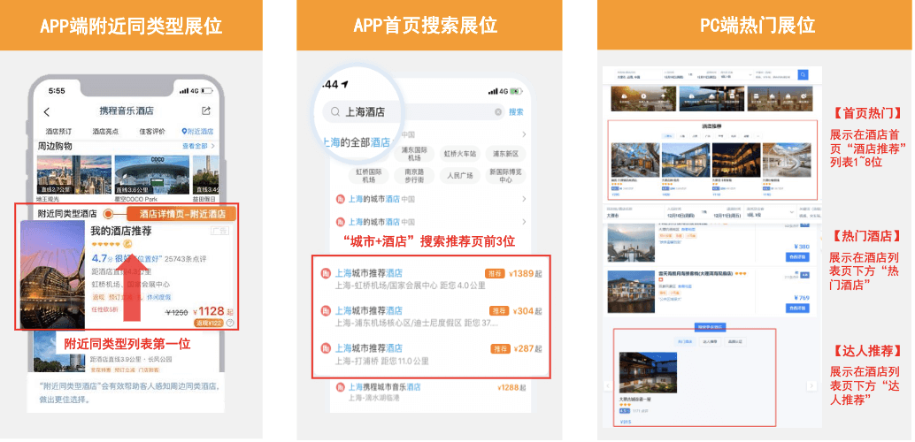Select the 浦东新区 chip
The width and height of the screenshot is (915, 442).
[506, 153]
